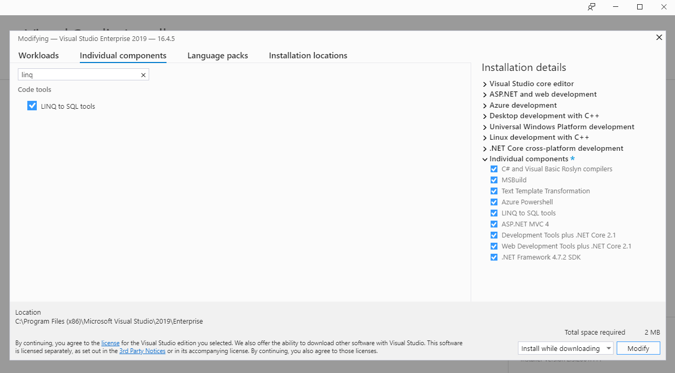Expand .NET Core cross-platform development
675x373 pixels.
485,149
